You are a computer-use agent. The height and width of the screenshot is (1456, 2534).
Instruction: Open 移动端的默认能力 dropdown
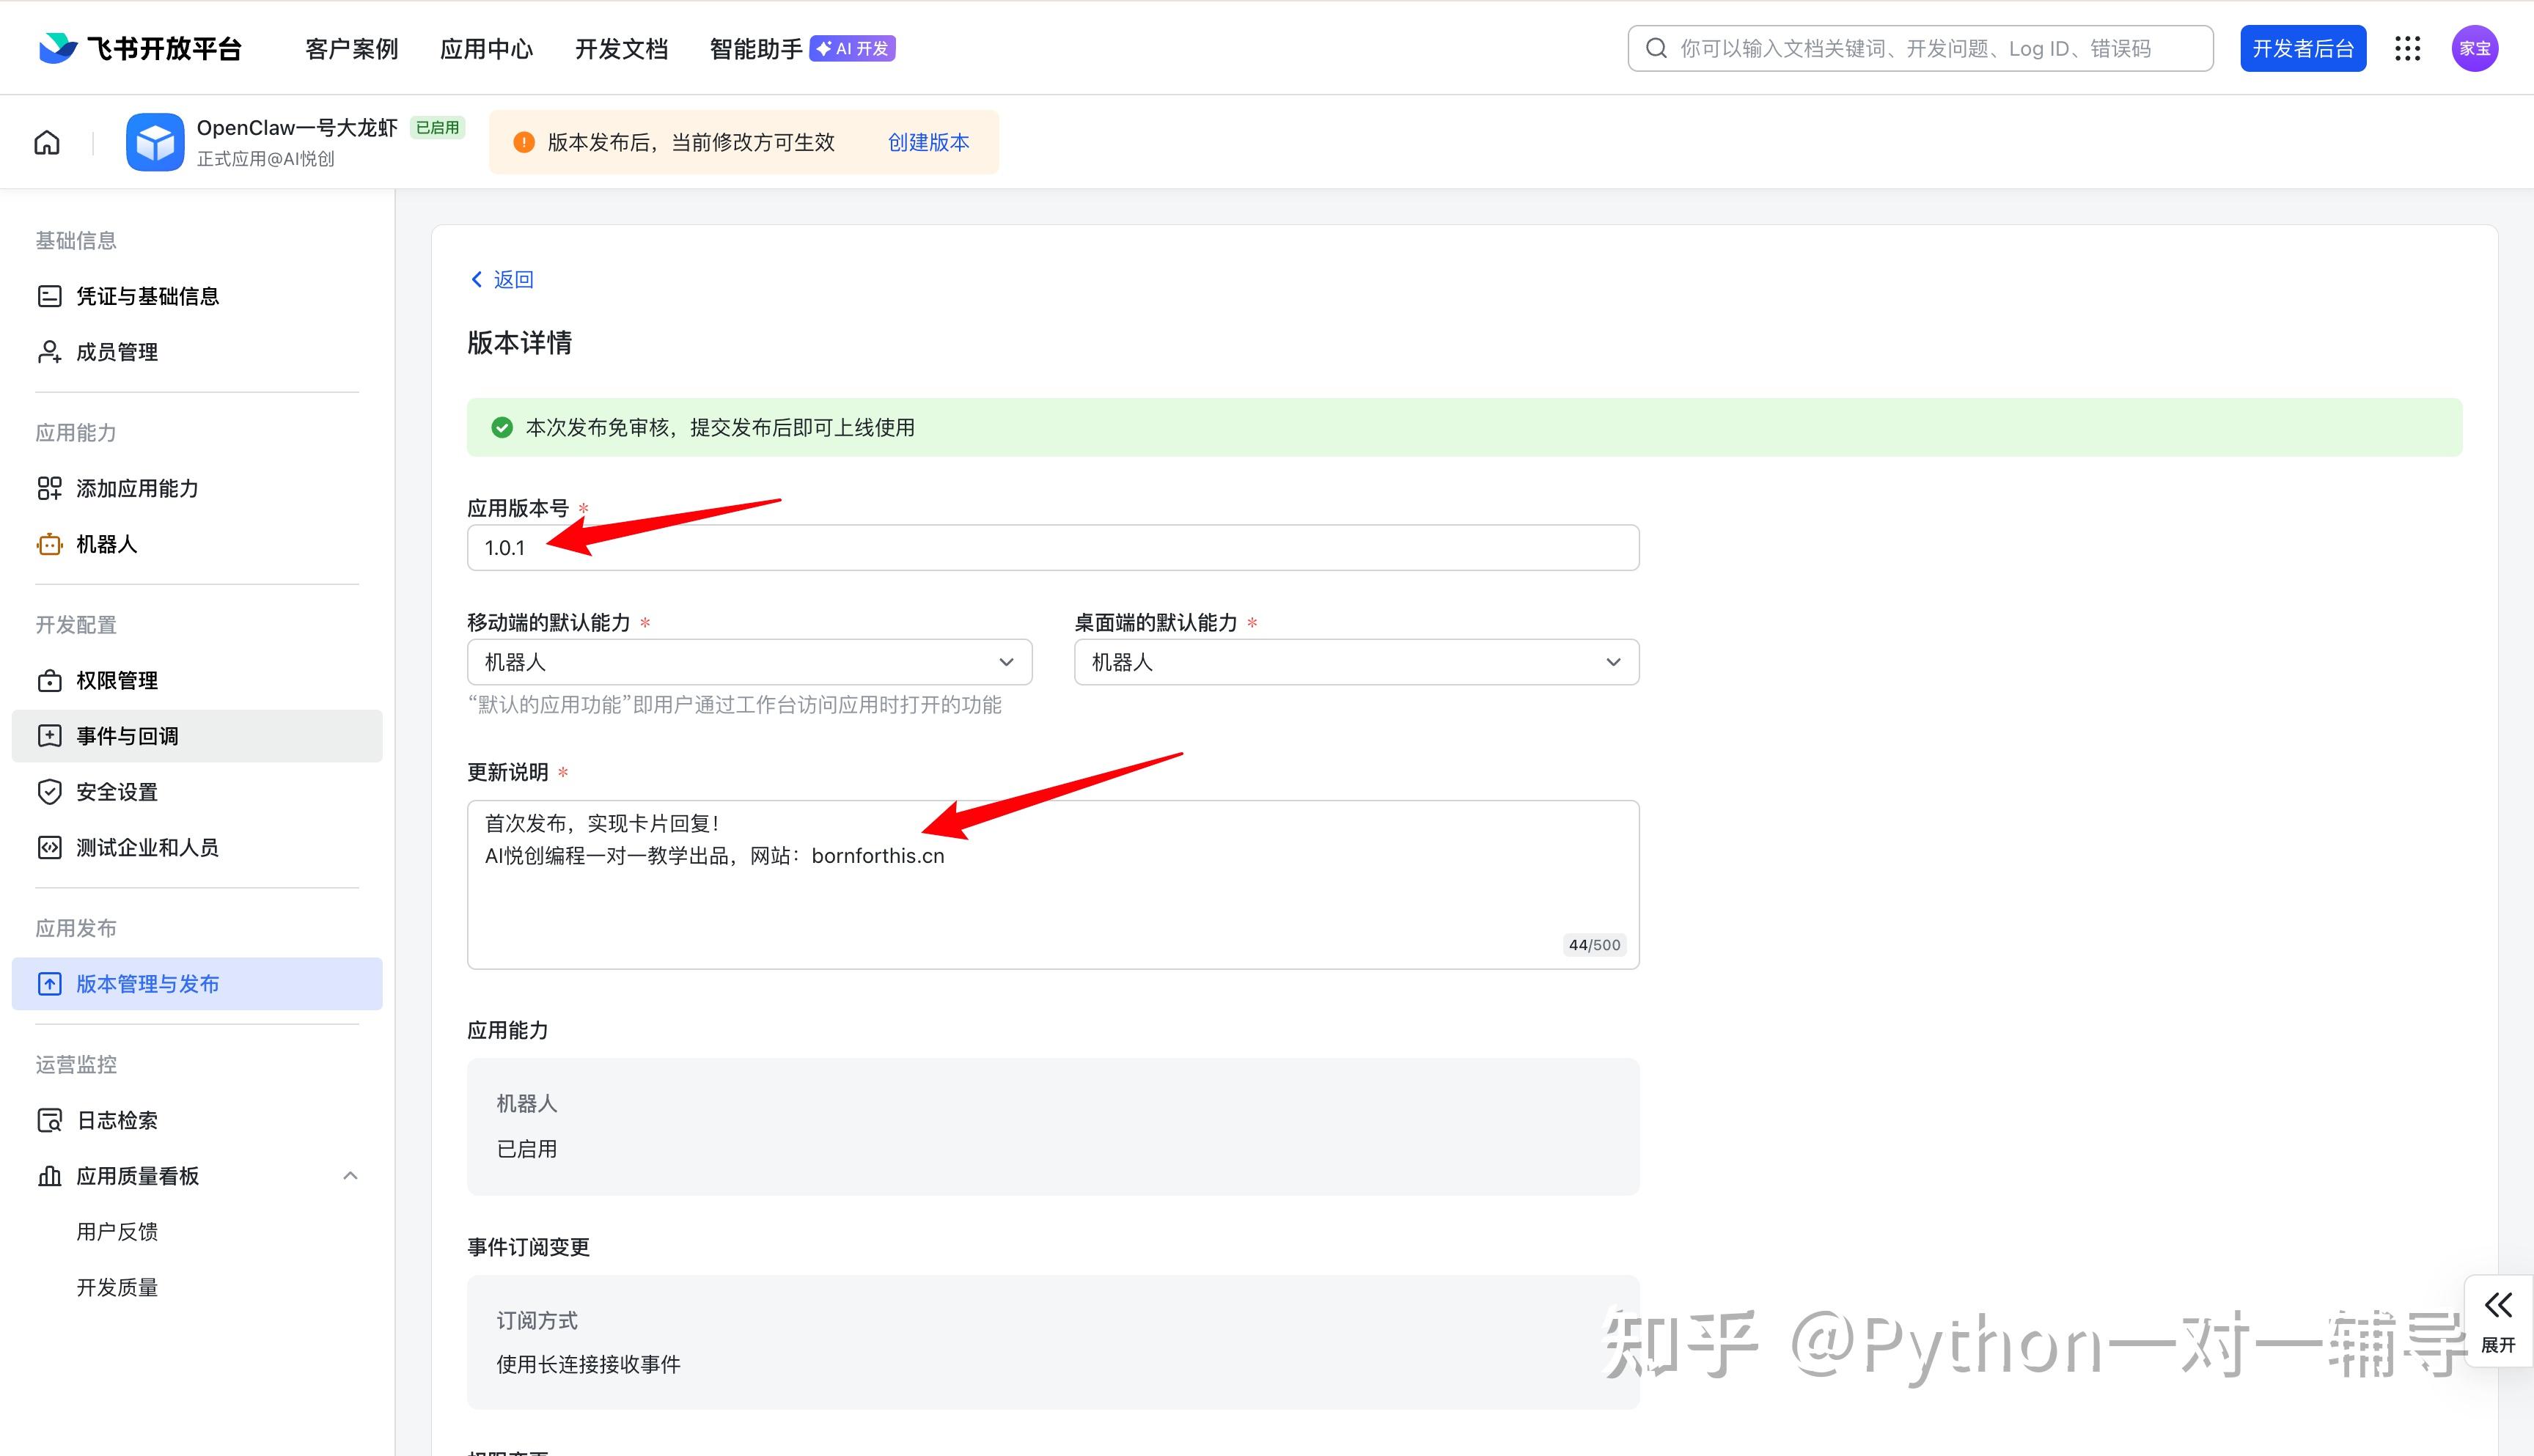pos(749,662)
